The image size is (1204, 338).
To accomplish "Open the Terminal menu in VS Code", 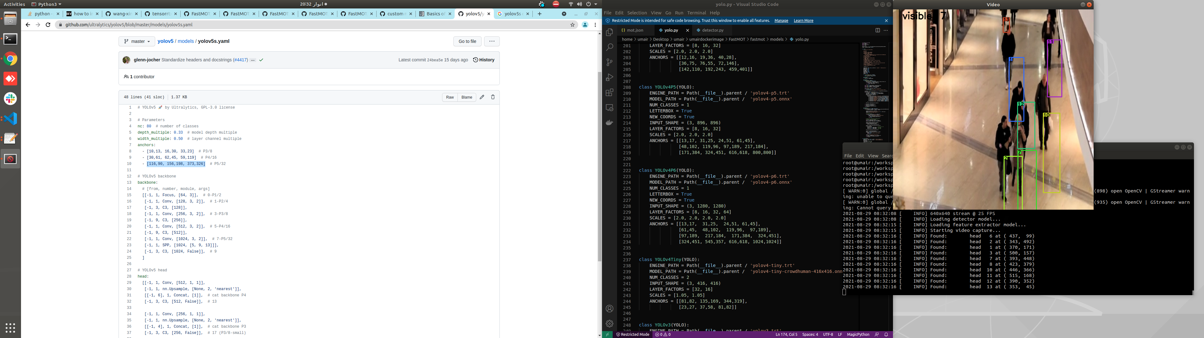I will [696, 13].
